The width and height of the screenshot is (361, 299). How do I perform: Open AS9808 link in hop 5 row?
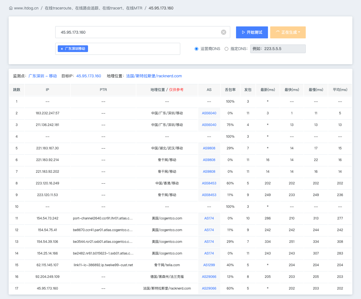209,148
